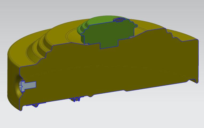Pick the small bump on bottom edge right half

pos(126,91)
